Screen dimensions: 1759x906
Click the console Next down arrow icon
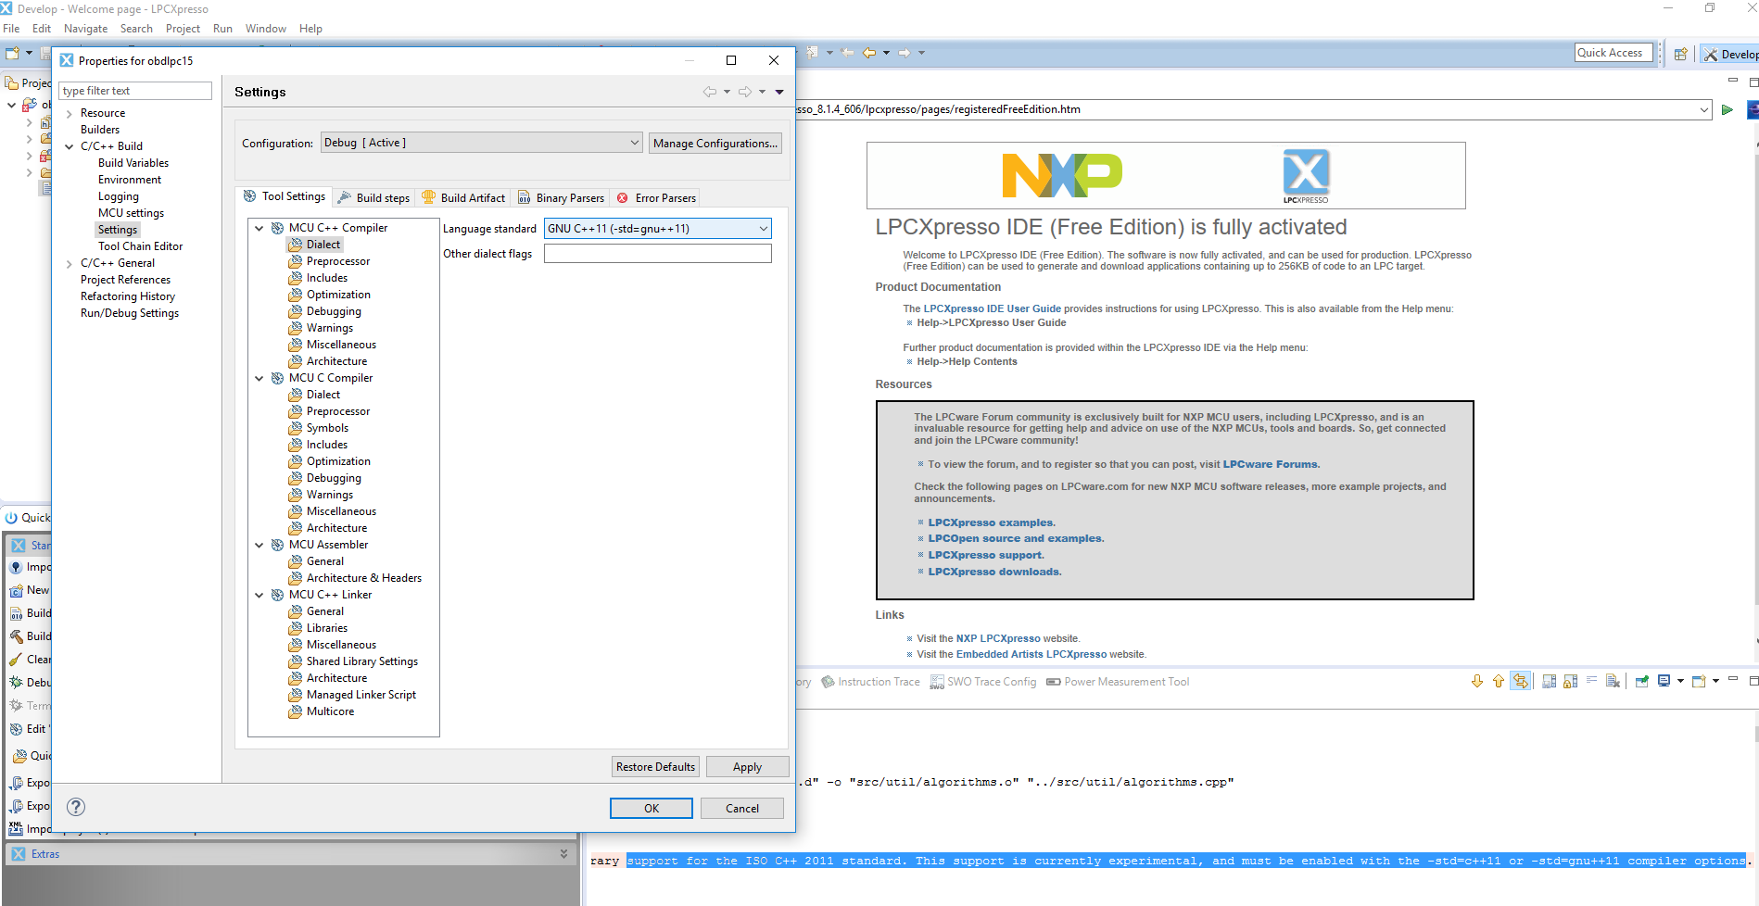coord(1477,682)
